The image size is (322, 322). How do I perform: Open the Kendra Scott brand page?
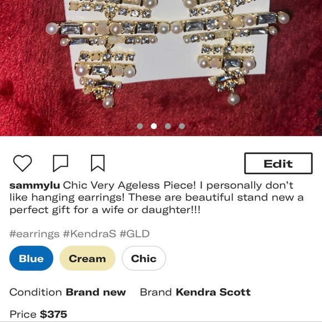click(x=213, y=292)
